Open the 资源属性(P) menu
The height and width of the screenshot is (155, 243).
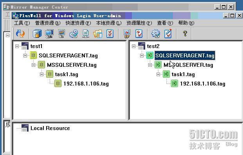(x=139, y=23)
